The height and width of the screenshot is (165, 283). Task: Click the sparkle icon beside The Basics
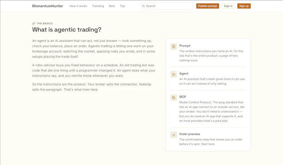34,23
